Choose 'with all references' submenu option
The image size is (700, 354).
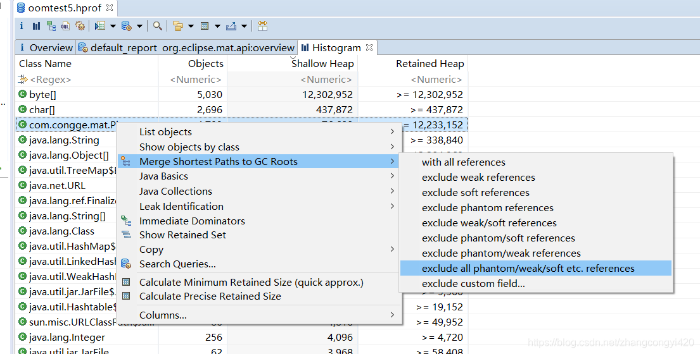464,162
